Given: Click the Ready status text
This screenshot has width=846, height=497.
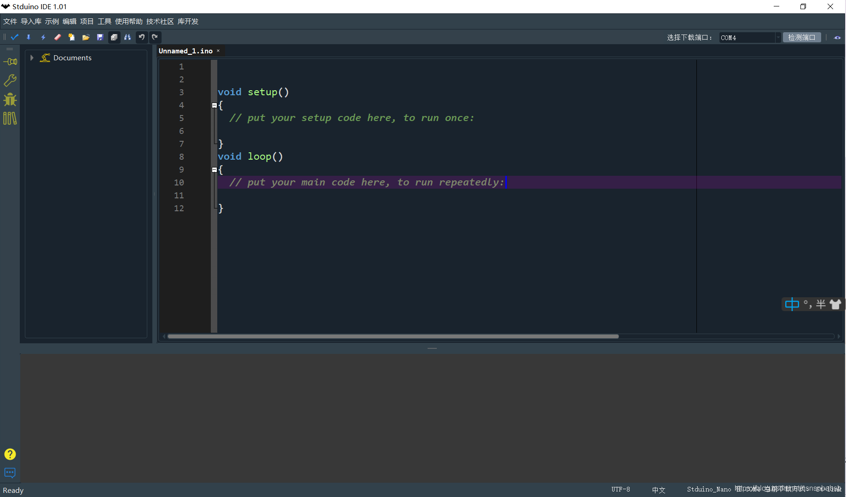Looking at the screenshot, I should click(13, 491).
